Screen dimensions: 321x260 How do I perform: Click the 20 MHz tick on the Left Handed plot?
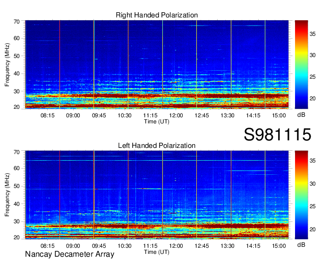tap(17, 237)
